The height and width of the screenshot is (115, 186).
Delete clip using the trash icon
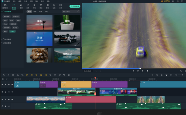[x=13, y=75]
